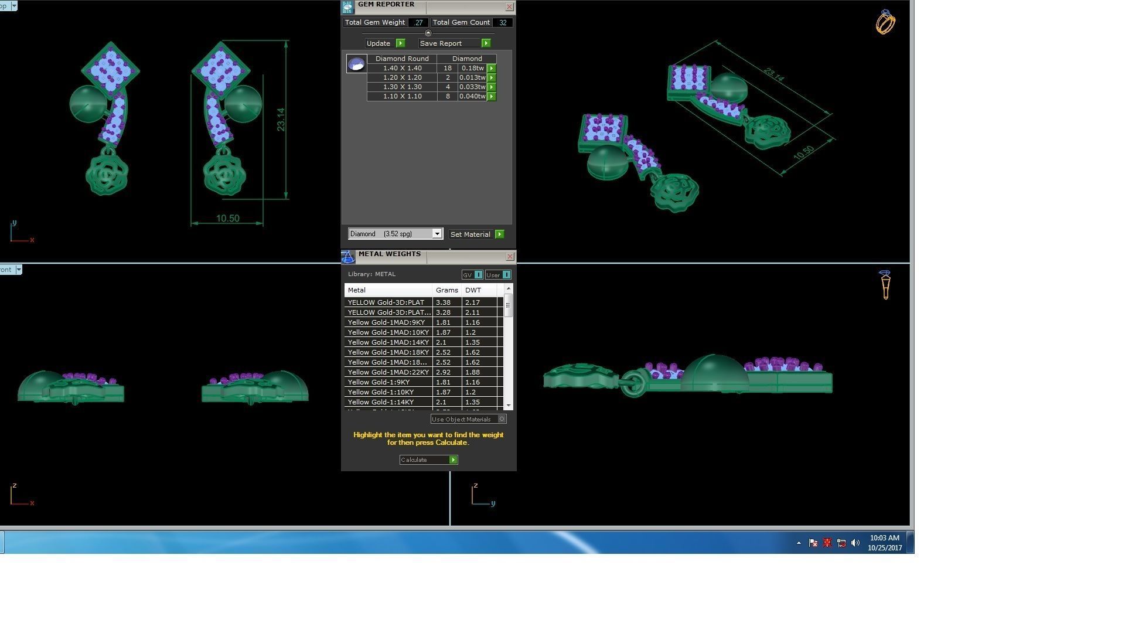The height and width of the screenshot is (633, 1125).
Task: Click the orange ring icon in perspective viewport
Action: [885, 23]
